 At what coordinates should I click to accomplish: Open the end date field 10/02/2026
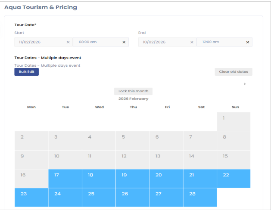tap(163, 42)
